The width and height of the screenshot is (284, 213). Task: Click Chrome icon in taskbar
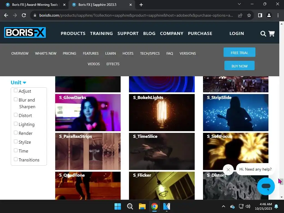pyautogui.click(x=154, y=206)
